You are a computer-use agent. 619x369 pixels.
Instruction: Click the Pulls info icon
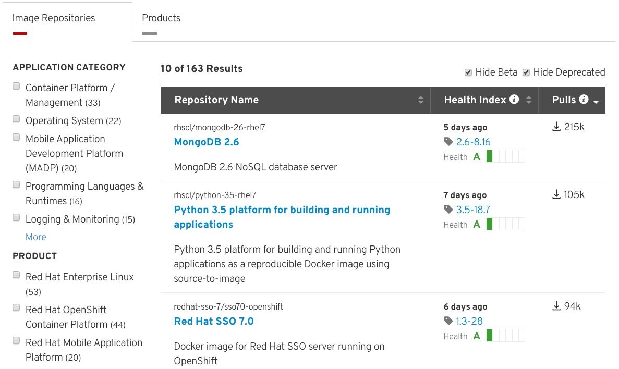[584, 99]
